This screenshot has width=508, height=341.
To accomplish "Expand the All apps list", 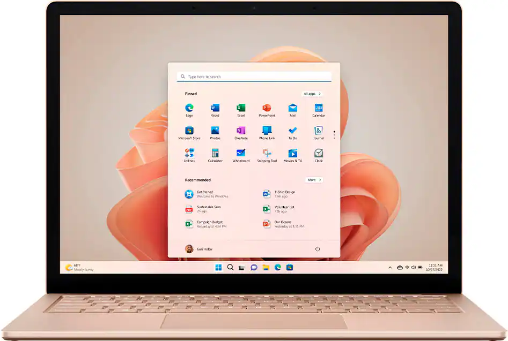I will tap(312, 94).
